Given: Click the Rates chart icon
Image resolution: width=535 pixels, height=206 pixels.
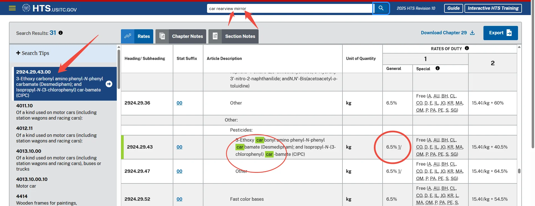Looking at the screenshot, I should click(x=128, y=36).
